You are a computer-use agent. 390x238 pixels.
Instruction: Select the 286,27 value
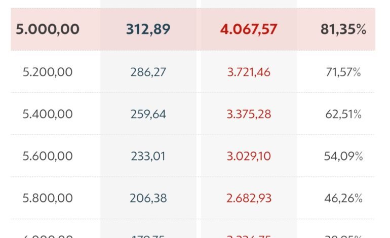click(148, 72)
